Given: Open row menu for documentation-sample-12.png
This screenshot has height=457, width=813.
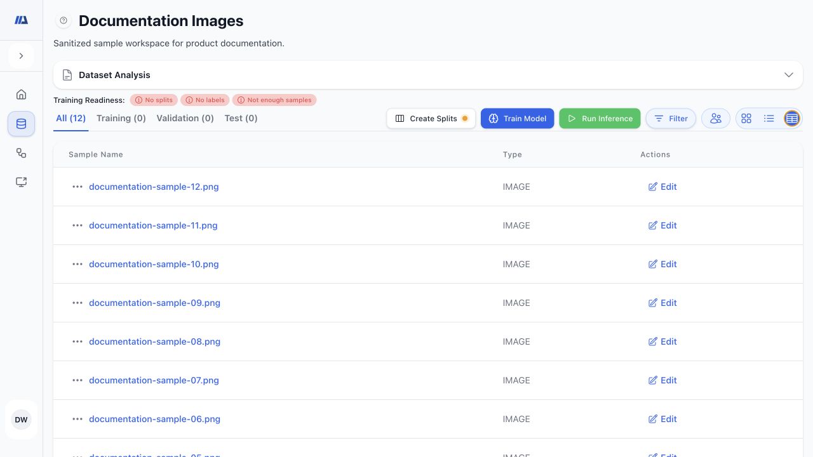Looking at the screenshot, I should [77, 187].
